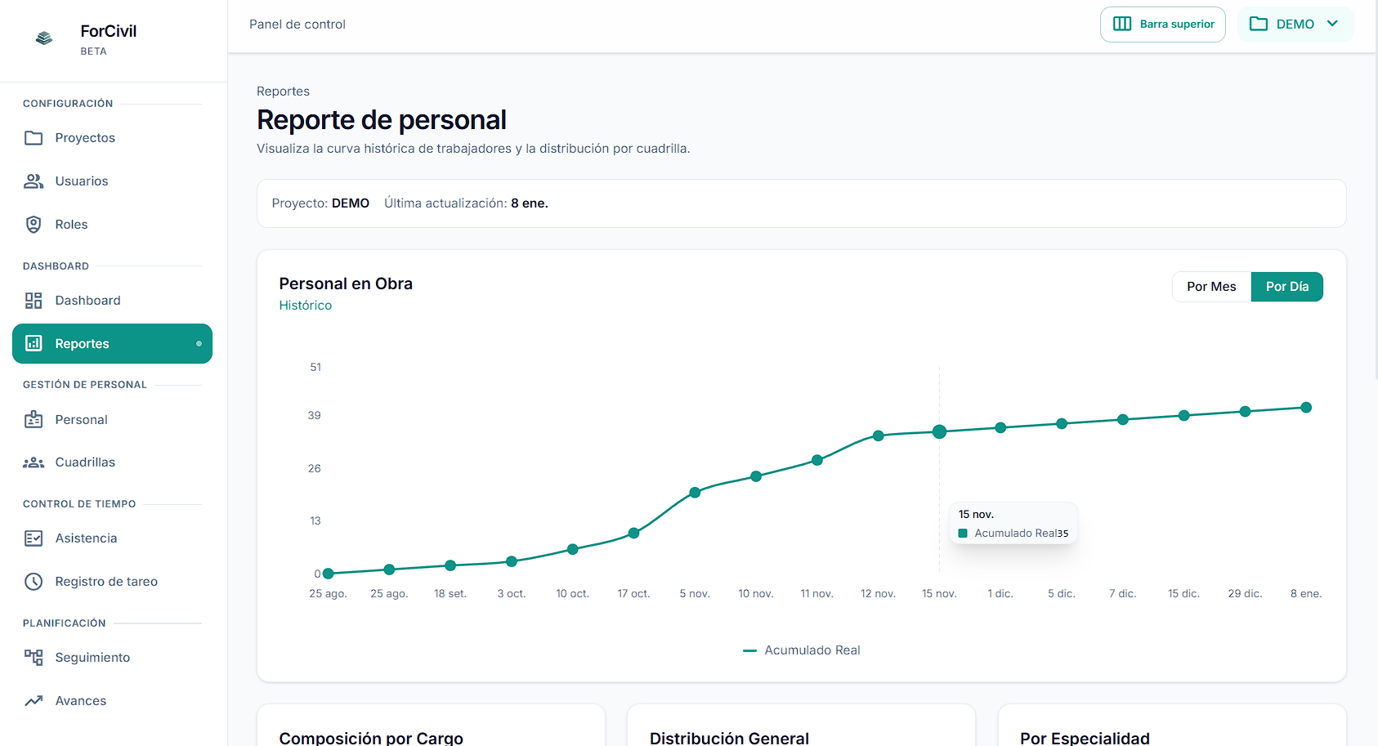Select the Usuarios icon

pyautogui.click(x=34, y=181)
